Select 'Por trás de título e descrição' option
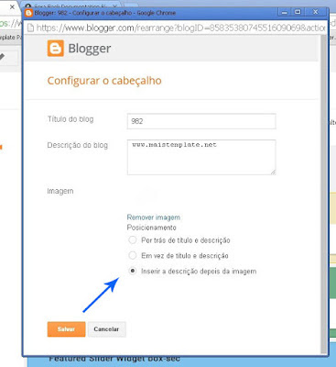 click(x=132, y=240)
